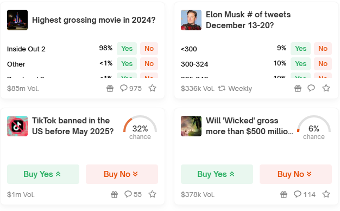Open comments on Elon Musk tweets card
Image resolution: width=340 pixels, height=211 pixels.
pos(311,88)
